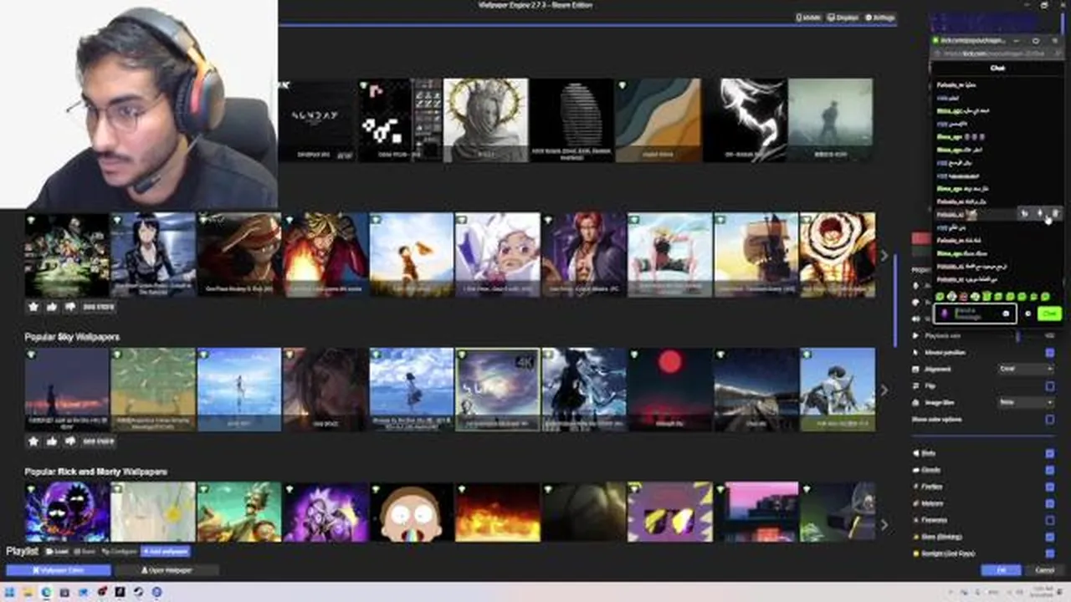Click the browser address bar in chat popup
Image resolution: width=1071 pixels, height=602 pixels.
(996, 54)
